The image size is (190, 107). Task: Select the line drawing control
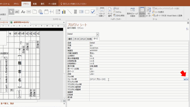coord(69,12)
